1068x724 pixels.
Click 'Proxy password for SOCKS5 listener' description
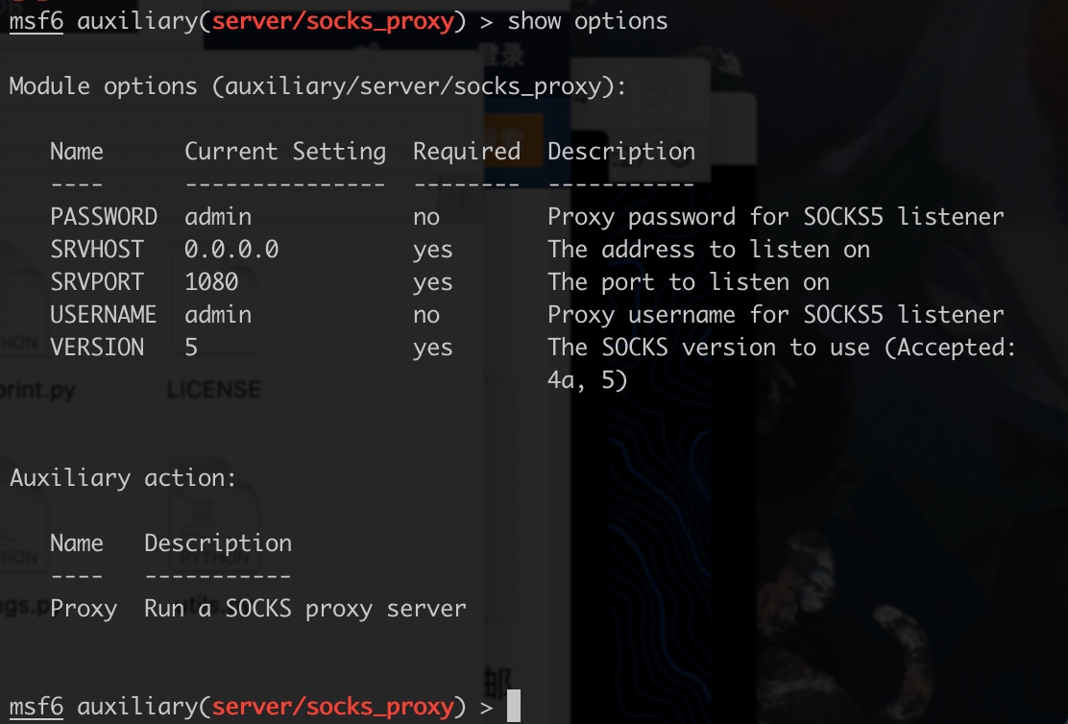(x=776, y=217)
